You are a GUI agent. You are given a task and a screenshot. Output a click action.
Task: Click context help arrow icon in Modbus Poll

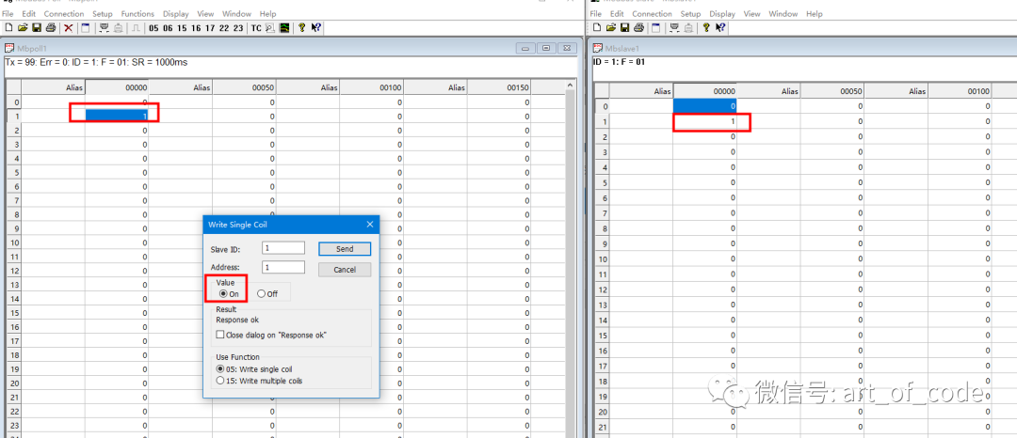(x=315, y=28)
